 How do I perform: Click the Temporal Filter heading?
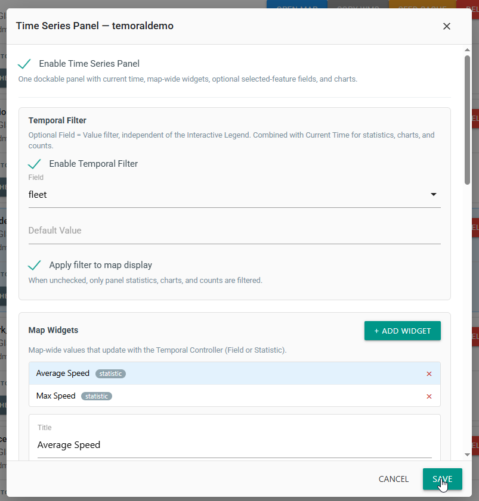click(x=57, y=120)
